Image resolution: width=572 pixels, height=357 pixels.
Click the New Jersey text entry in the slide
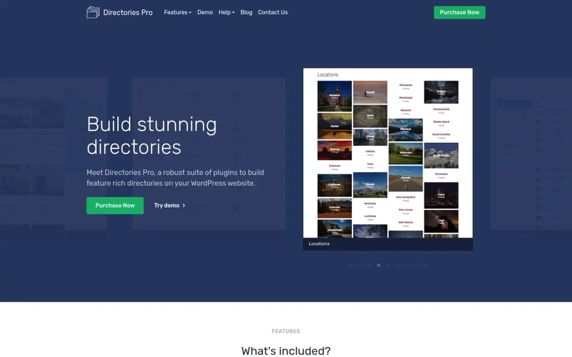coord(406,211)
